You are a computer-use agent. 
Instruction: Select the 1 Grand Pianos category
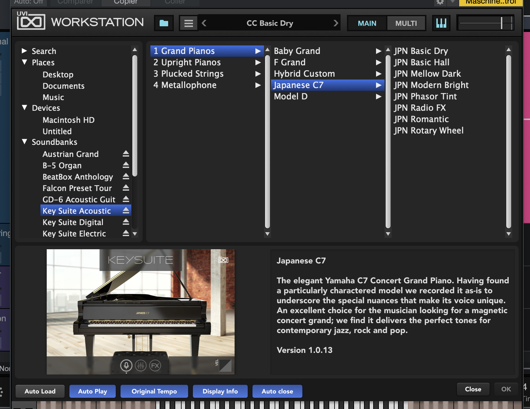click(x=207, y=51)
